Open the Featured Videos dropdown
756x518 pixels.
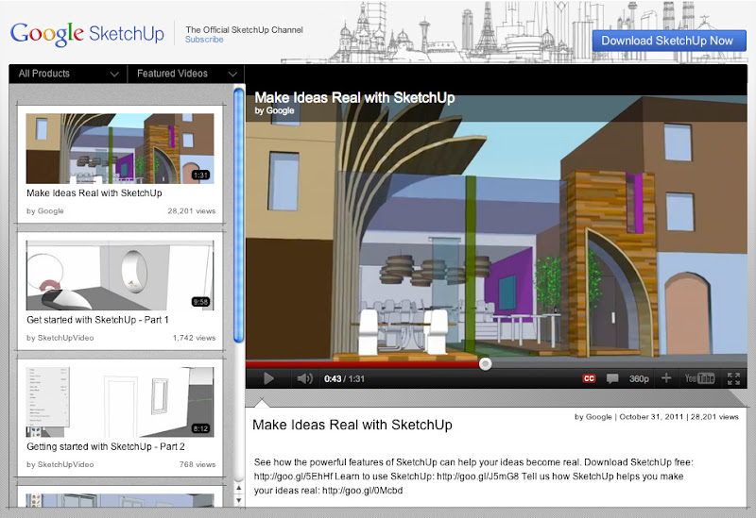click(x=186, y=74)
